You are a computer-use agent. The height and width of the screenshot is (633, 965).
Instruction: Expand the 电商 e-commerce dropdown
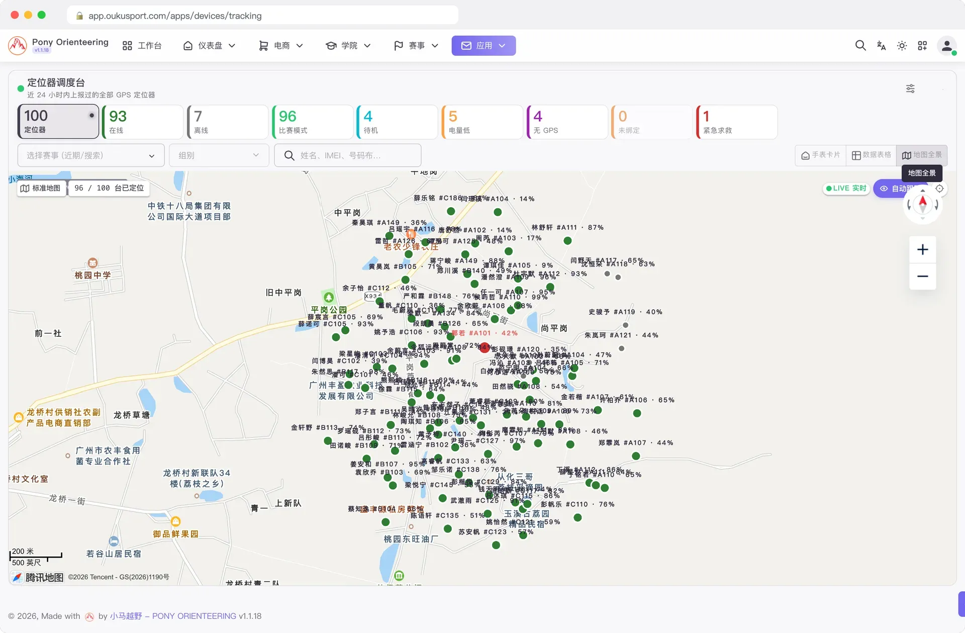[281, 46]
